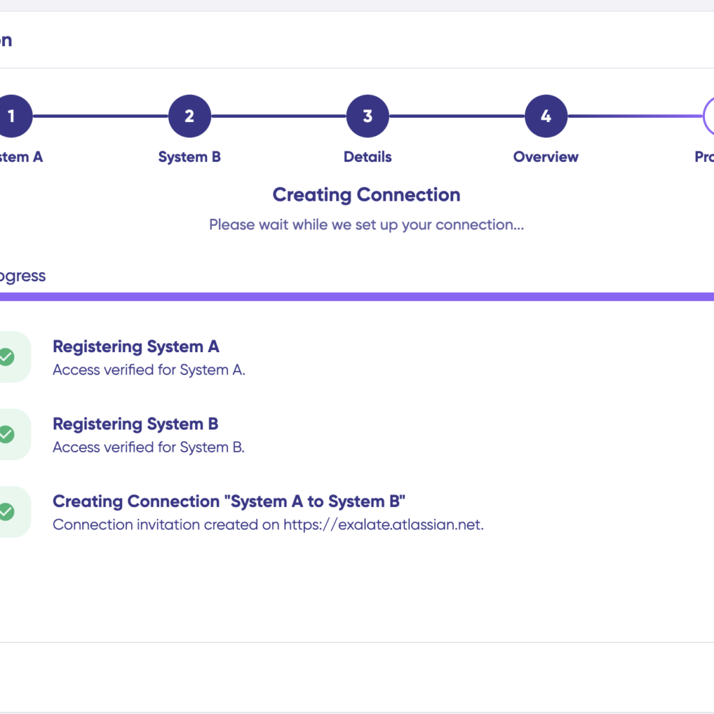Click 'Access verified for System A.' text
The image size is (714, 714).
[x=149, y=370]
